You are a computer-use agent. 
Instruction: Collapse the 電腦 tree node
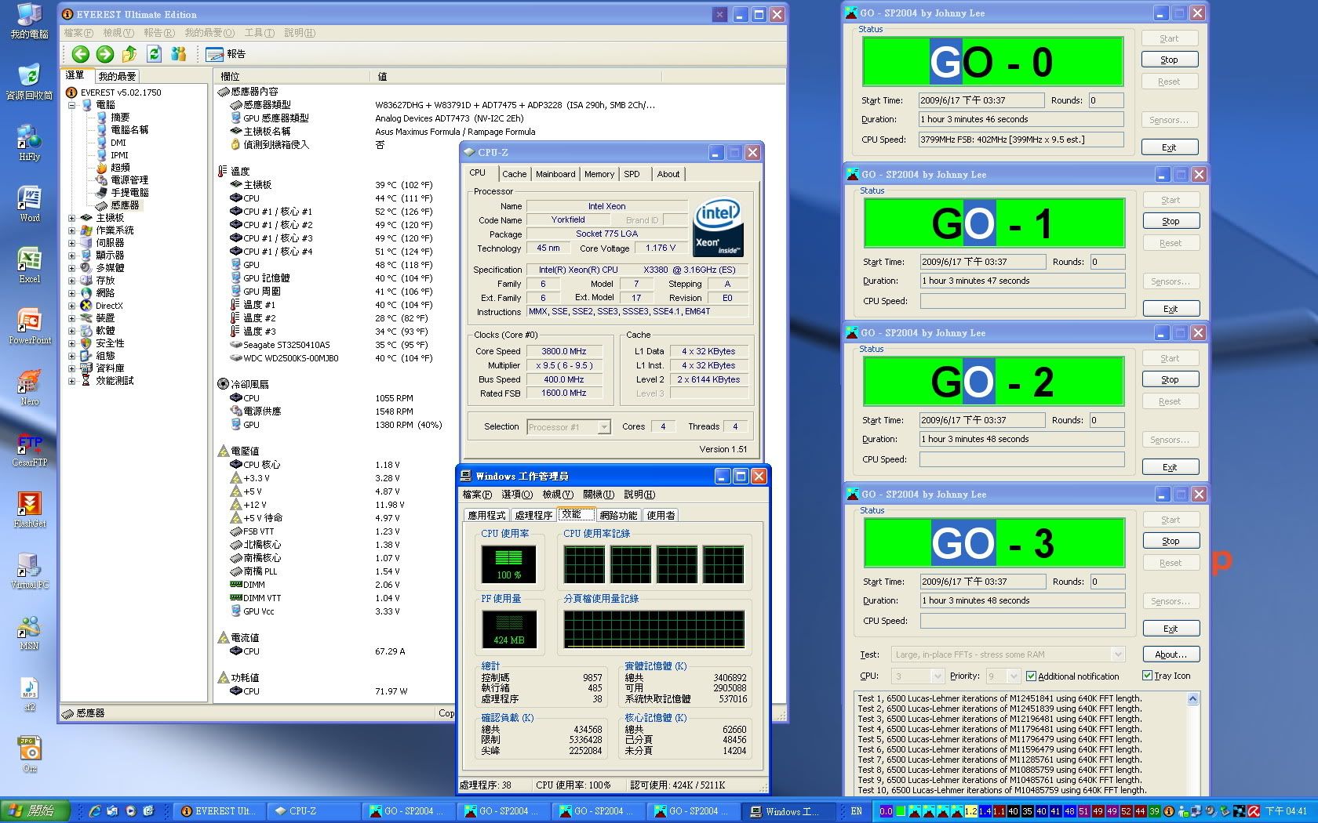[x=71, y=104]
